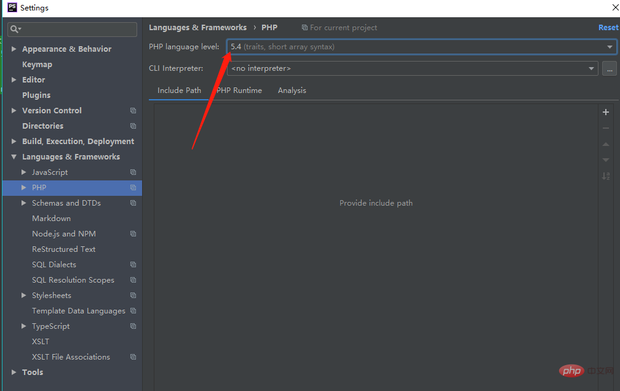The image size is (620, 391).
Task: Expand the JavaScript tree node
Action: click(x=24, y=172)
